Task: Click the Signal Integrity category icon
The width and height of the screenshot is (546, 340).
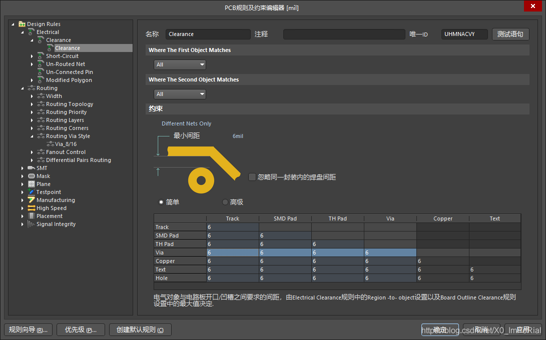Action: 32,224
